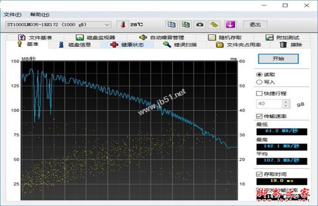The height and width of the screenshot is (206, 318).
Task: Click the 最低 label
Action: coord(262,125)
